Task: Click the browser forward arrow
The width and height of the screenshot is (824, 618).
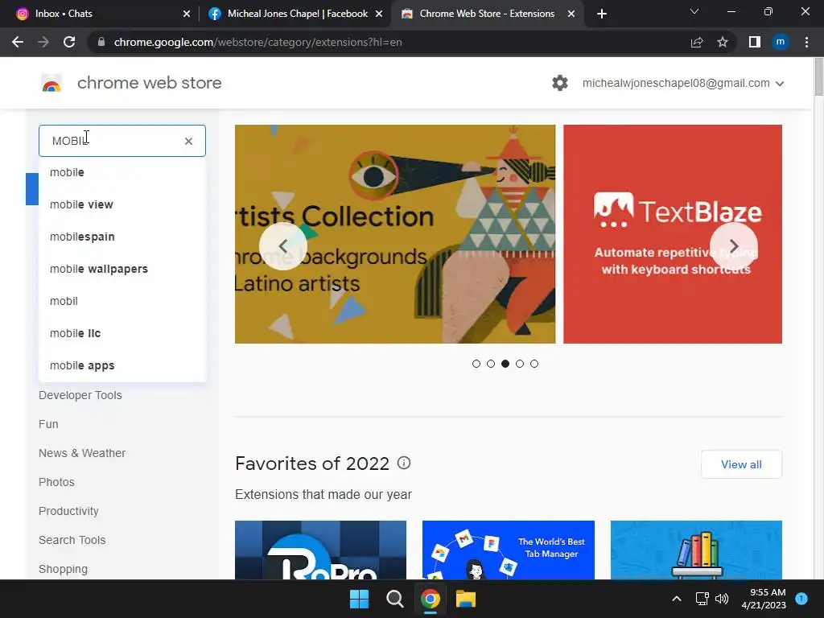Action: coord(43,42)
